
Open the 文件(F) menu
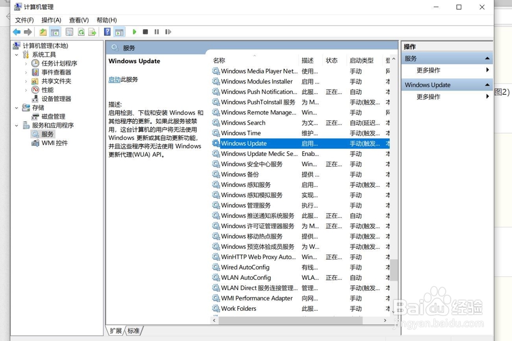click(25, 20)
